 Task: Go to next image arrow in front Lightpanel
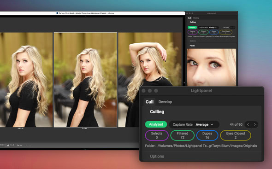click(254, 124)
